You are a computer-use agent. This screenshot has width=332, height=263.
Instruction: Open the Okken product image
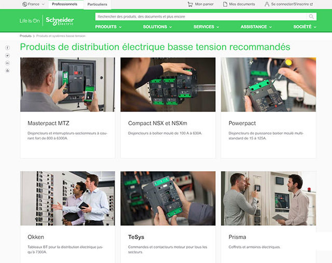67,198
